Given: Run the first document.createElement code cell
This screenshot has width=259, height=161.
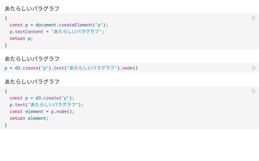Looking at the screenshot, I should tap(254, 18).
